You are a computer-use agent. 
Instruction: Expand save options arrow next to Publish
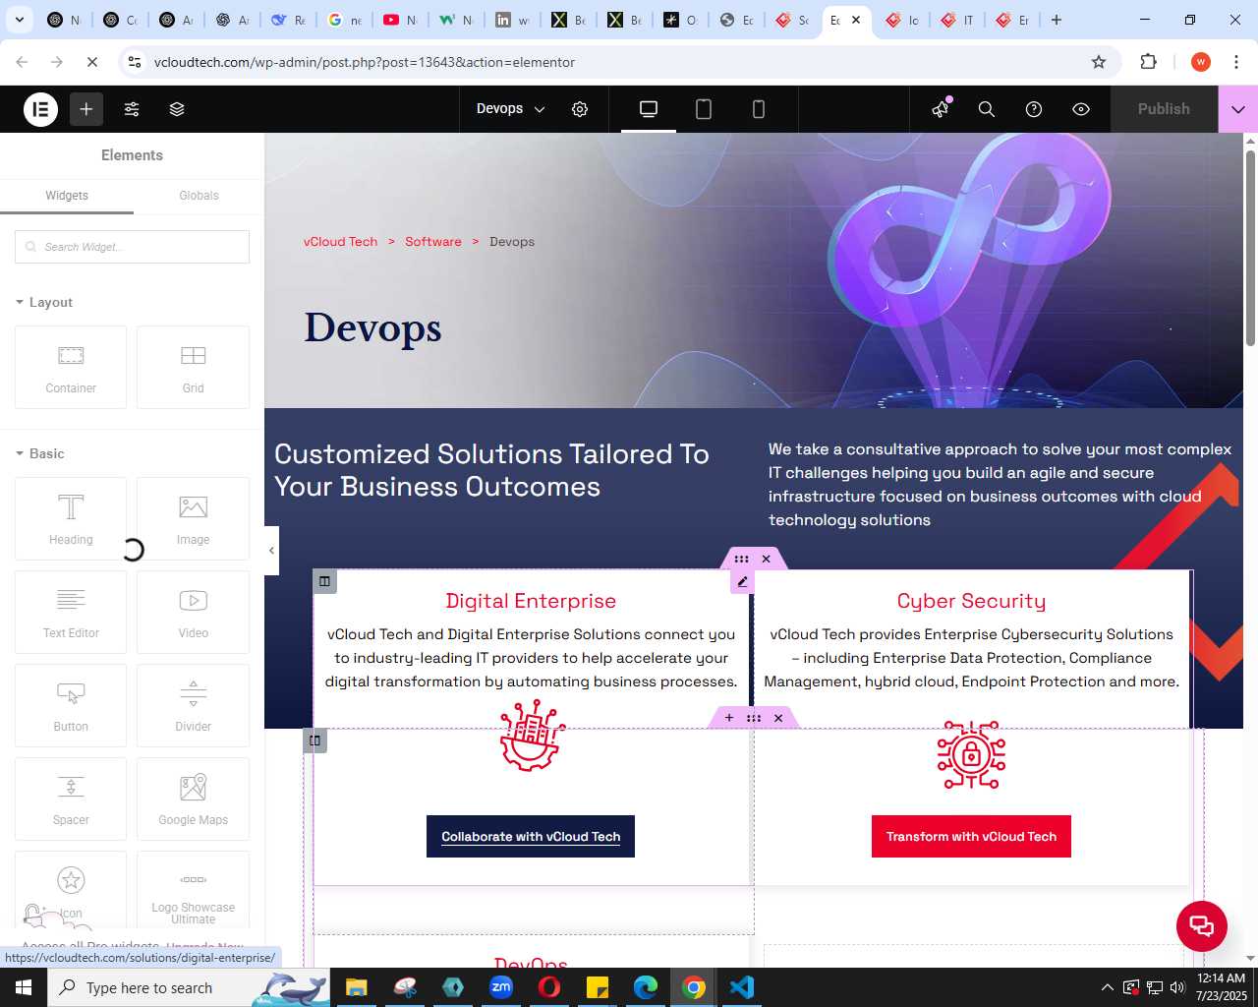tap(1238, 109)
